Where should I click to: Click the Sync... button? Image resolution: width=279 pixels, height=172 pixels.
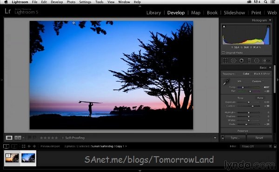click(x=235, y=138)
